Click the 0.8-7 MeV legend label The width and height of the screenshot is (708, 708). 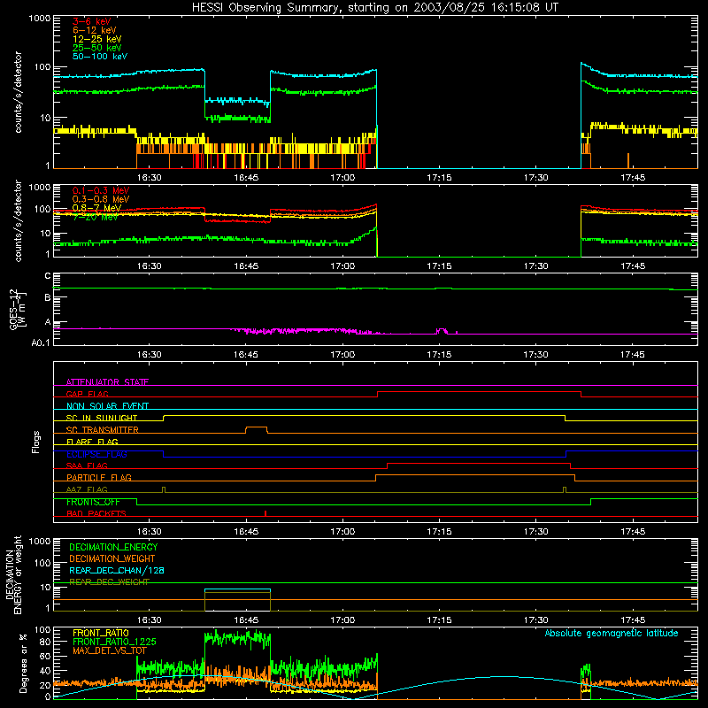click(96, 208)
